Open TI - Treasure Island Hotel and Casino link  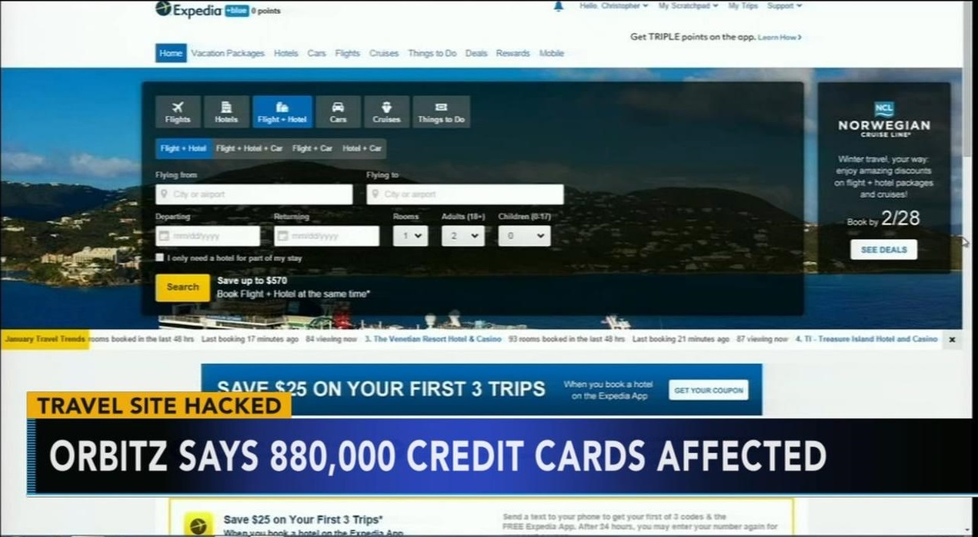click(x=866, y=339)
